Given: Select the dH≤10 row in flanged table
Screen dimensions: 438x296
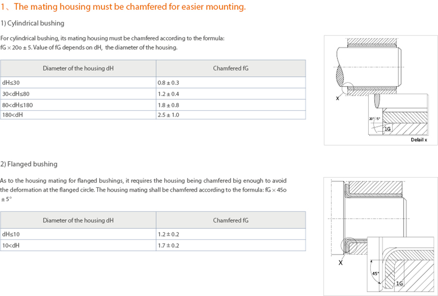Looking at the screenshot, I should [x=153, y=234].
